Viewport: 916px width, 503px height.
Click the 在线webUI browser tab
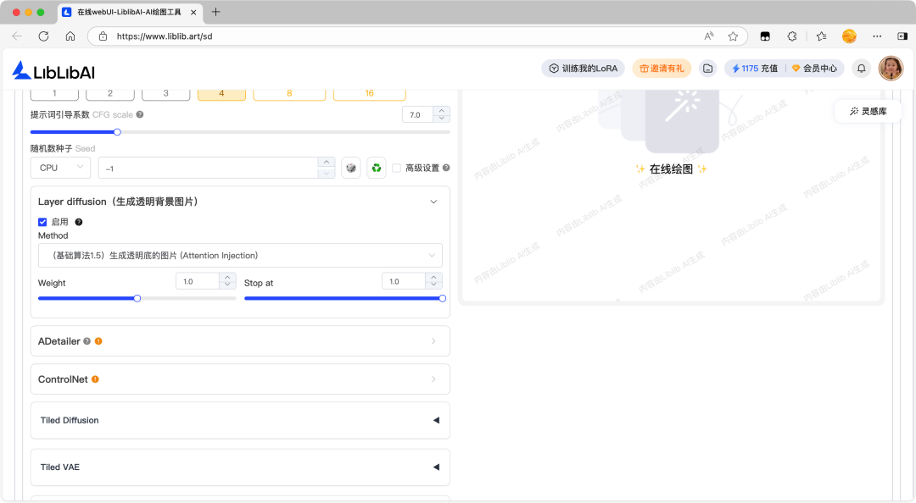coord(130,12)
